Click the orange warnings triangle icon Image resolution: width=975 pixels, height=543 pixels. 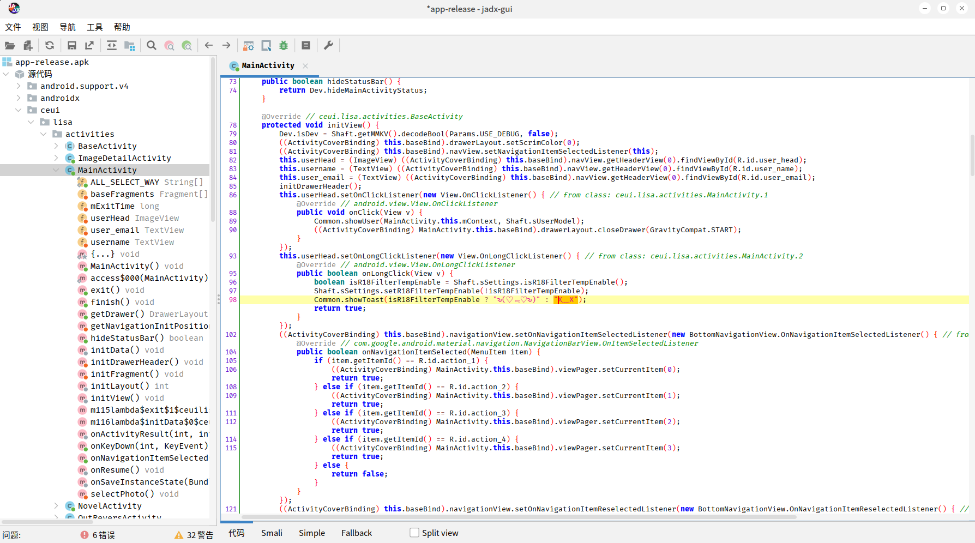coord(179,535)
